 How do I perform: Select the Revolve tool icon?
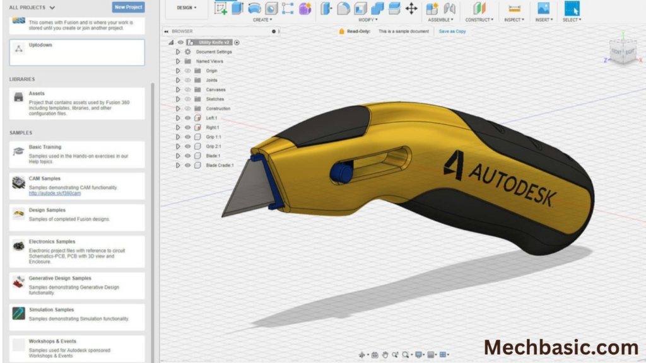(x=255, y=8)
